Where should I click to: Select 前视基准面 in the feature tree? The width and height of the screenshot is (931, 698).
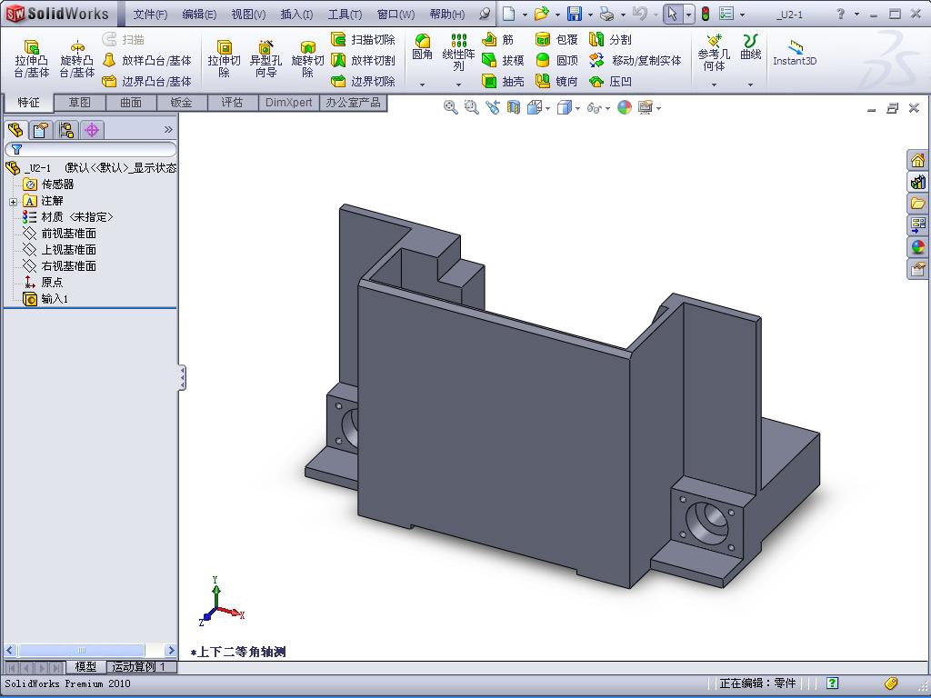59,234
